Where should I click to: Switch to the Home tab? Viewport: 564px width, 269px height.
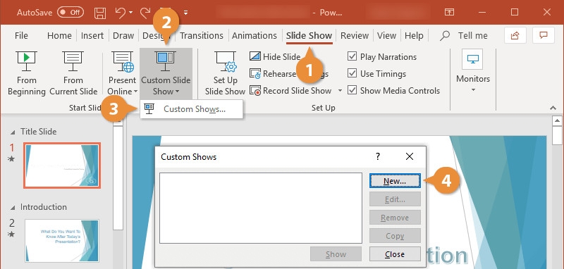59,35
